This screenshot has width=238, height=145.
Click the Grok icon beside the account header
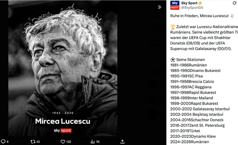[x=235, y=3]
